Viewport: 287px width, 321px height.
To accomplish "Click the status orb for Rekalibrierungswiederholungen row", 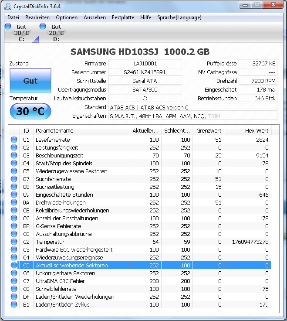I will click(14, 210).
